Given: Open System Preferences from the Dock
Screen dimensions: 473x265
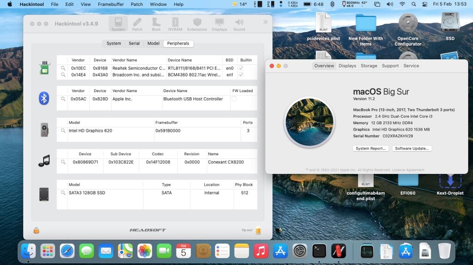Looking at the screenshot, I should (x=300, y=251).
